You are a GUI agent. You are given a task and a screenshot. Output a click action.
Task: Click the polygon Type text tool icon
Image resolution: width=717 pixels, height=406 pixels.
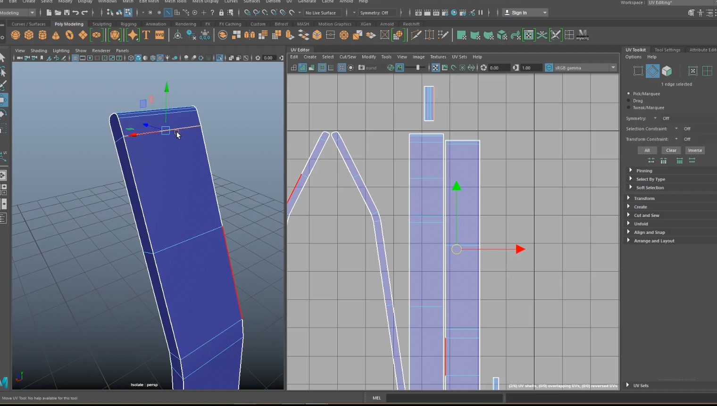click(x=146, y=35)
